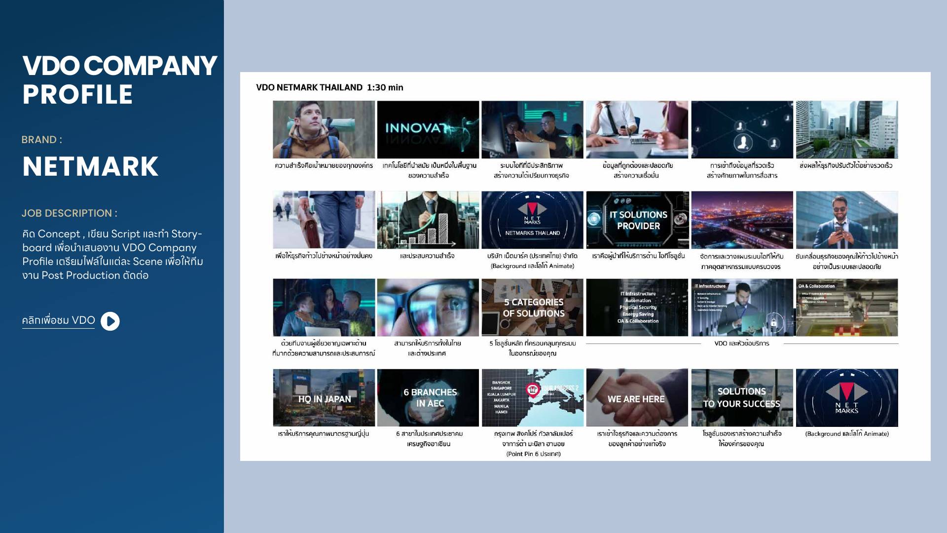The height and width of the screenshot is (533, 947).
Task: Open the คลิกเพื่อชม VDO link
Action: [x=58, y=321]
